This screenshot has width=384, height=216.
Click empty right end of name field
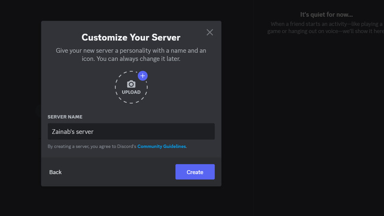[x=197, y=132]
